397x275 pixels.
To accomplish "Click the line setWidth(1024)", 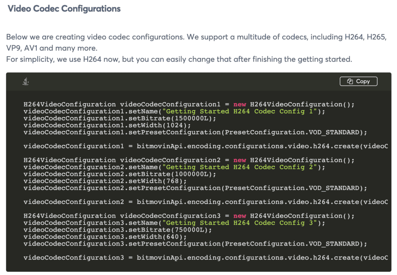I will coord(107,125).
